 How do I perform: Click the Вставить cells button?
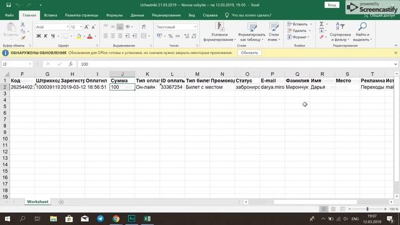[297, 24]
